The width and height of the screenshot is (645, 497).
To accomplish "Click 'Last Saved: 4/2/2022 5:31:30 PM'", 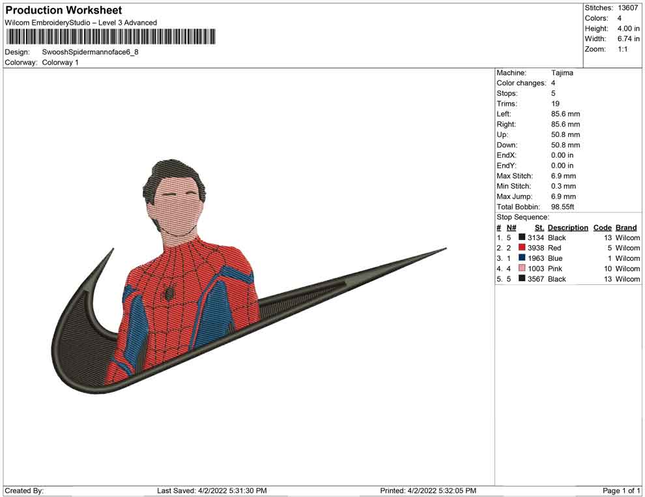I will pos(212,490).
